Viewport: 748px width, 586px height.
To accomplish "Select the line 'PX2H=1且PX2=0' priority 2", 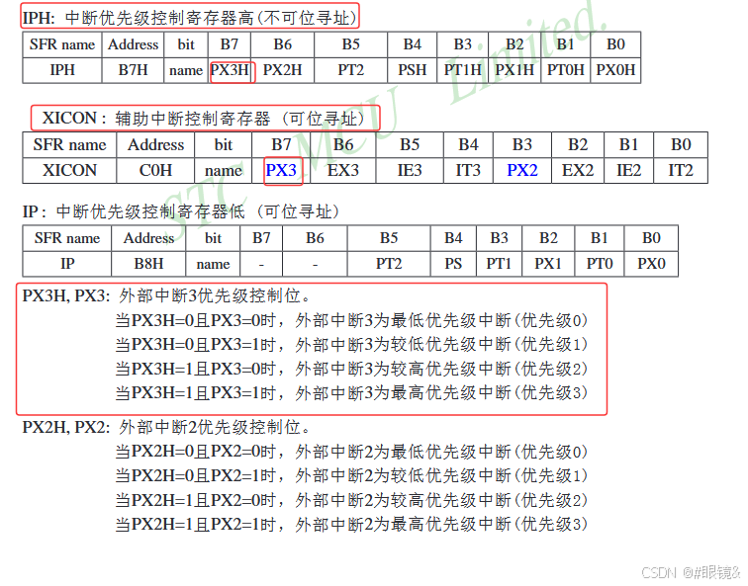I will [351, 500].
